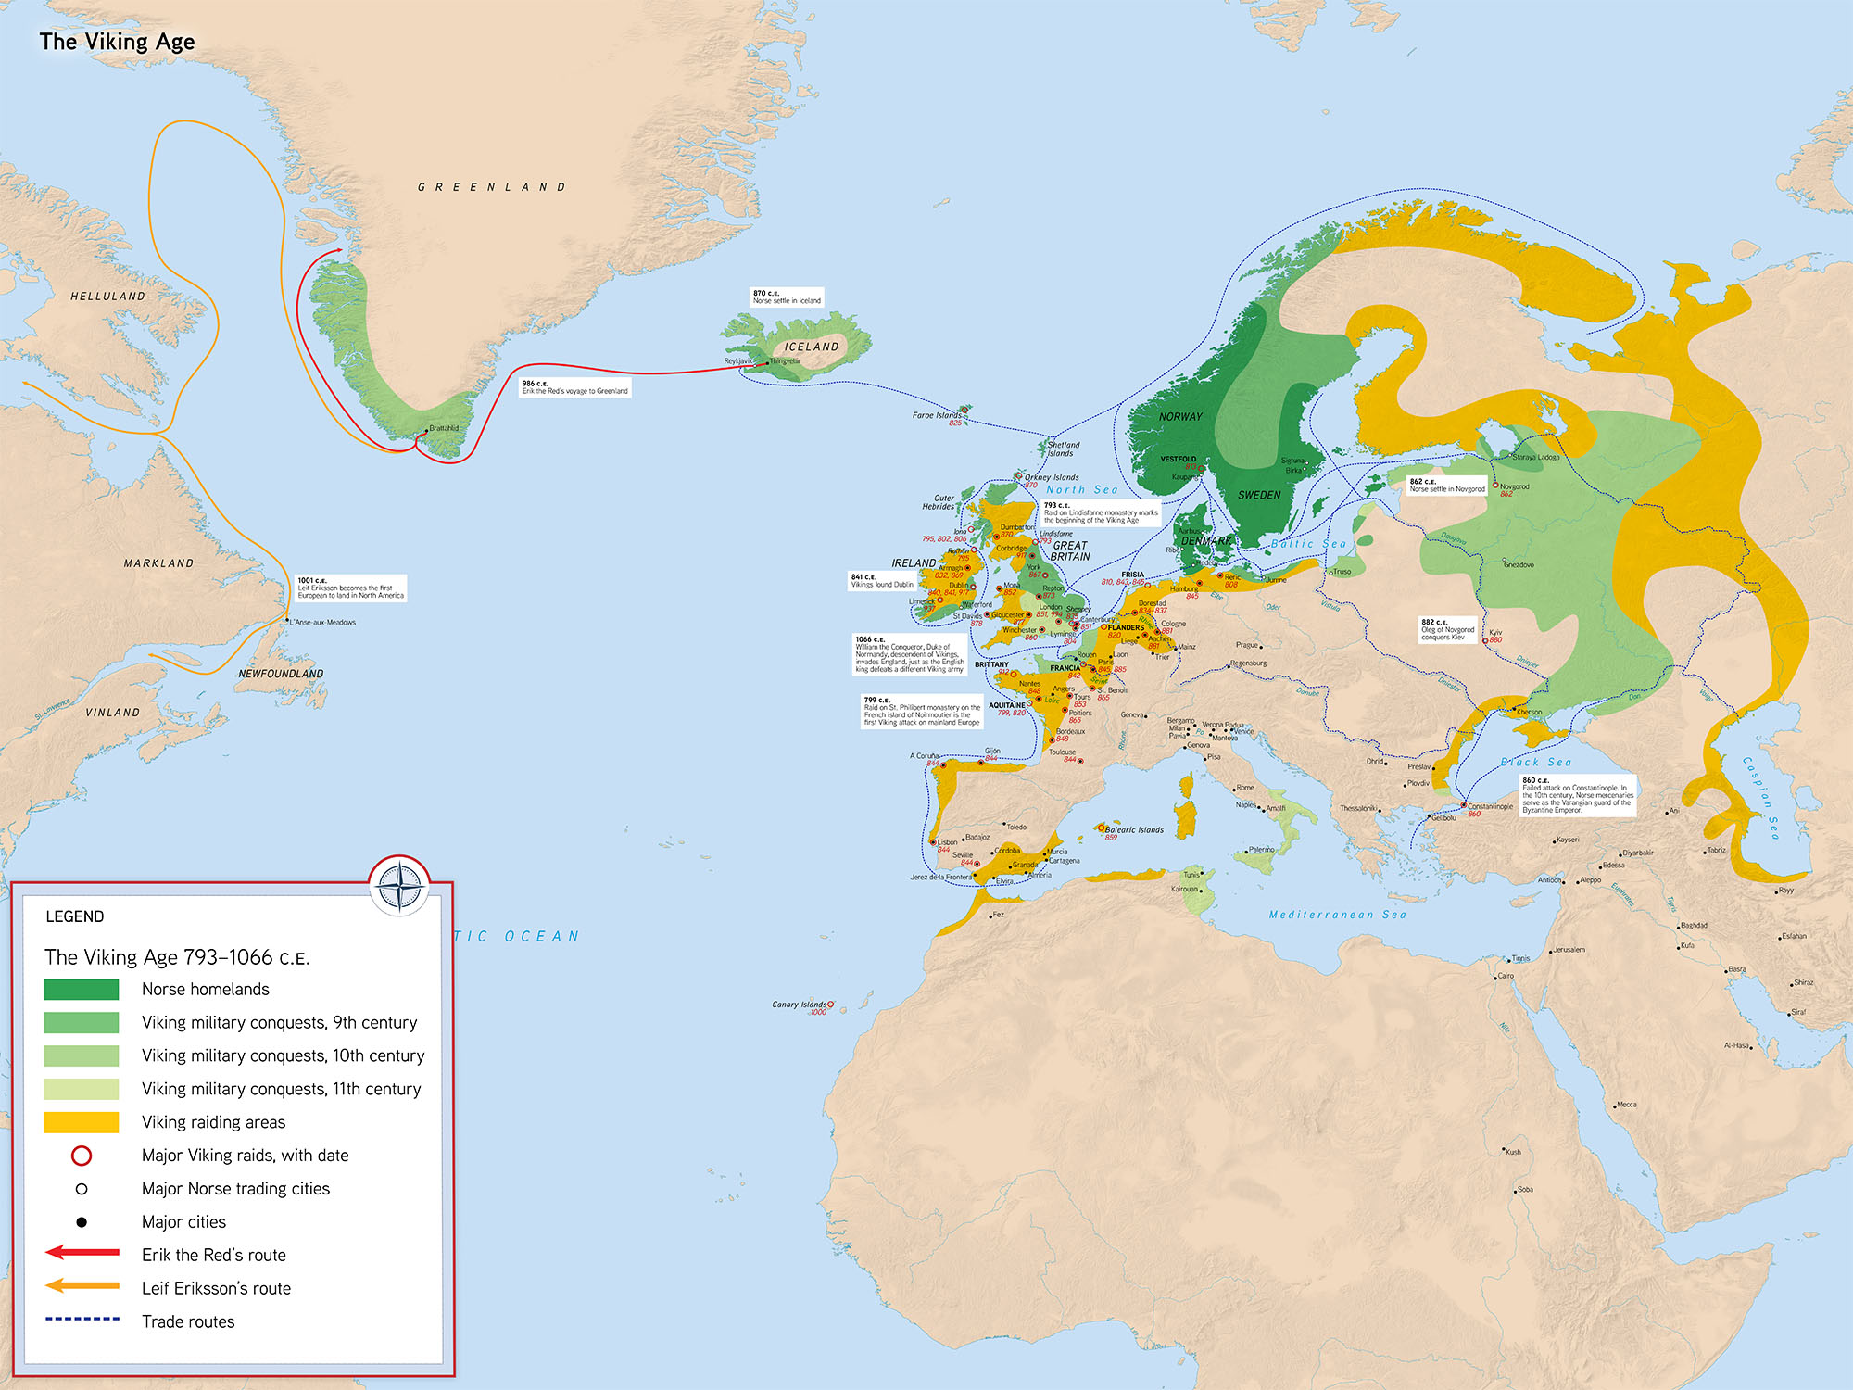Click the red raid circle legend symbol
1853x1390 pixels.
pos(82,1156)
